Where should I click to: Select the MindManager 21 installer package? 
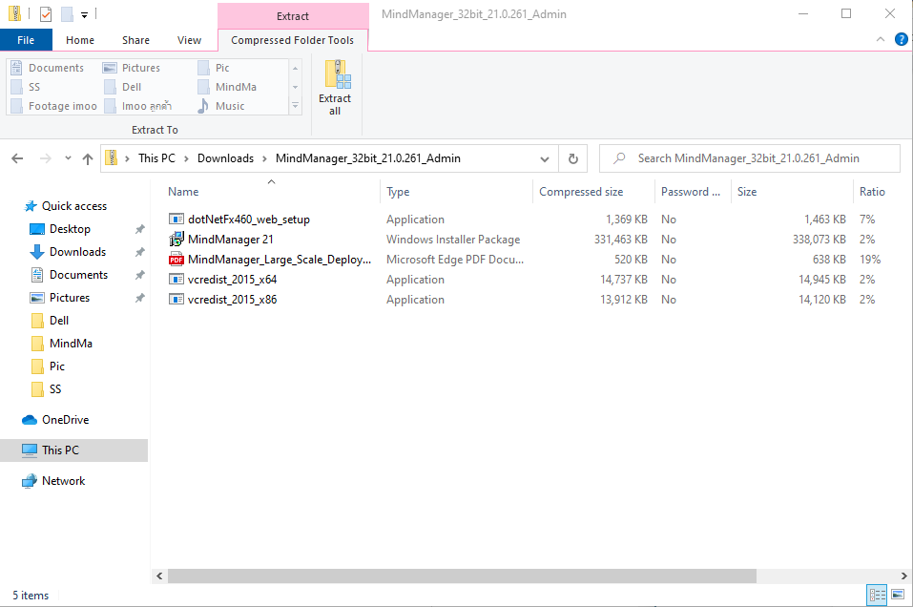point(231,240)
